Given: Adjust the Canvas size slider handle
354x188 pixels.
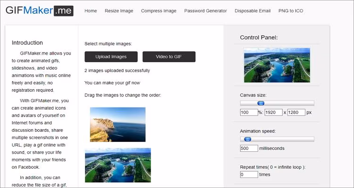Looking at the screenshot, I should click(260, 103).
